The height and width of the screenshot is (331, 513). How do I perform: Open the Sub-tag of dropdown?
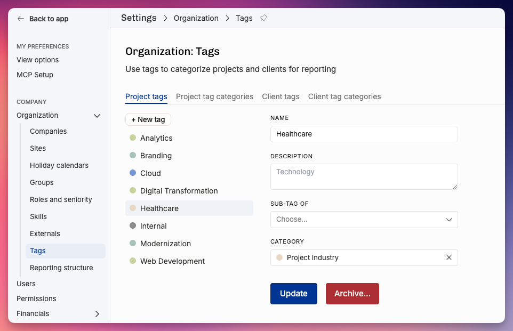364,220
